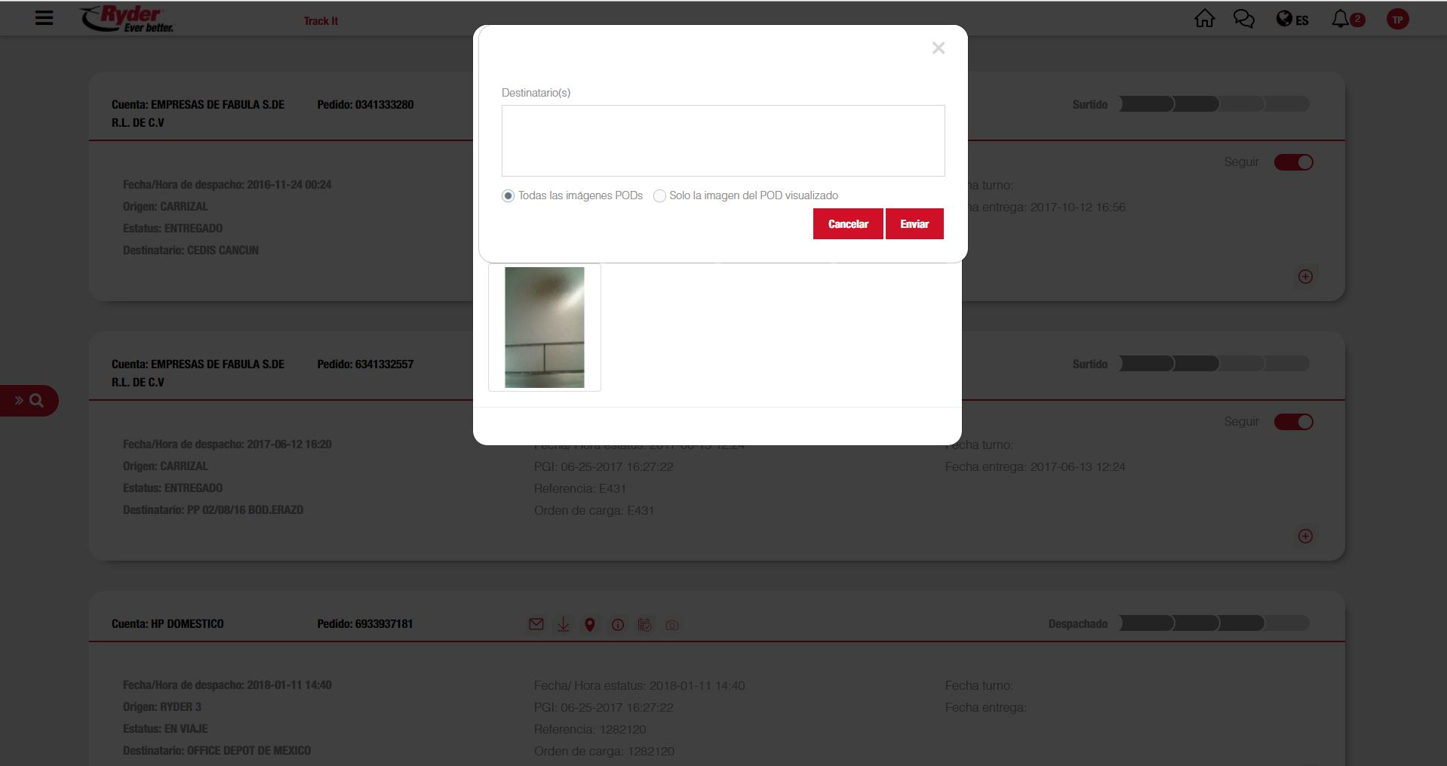This screenshot has height=766, width=1447.
Task: Open the chat messages icon
Action: tap(1243, 19)
